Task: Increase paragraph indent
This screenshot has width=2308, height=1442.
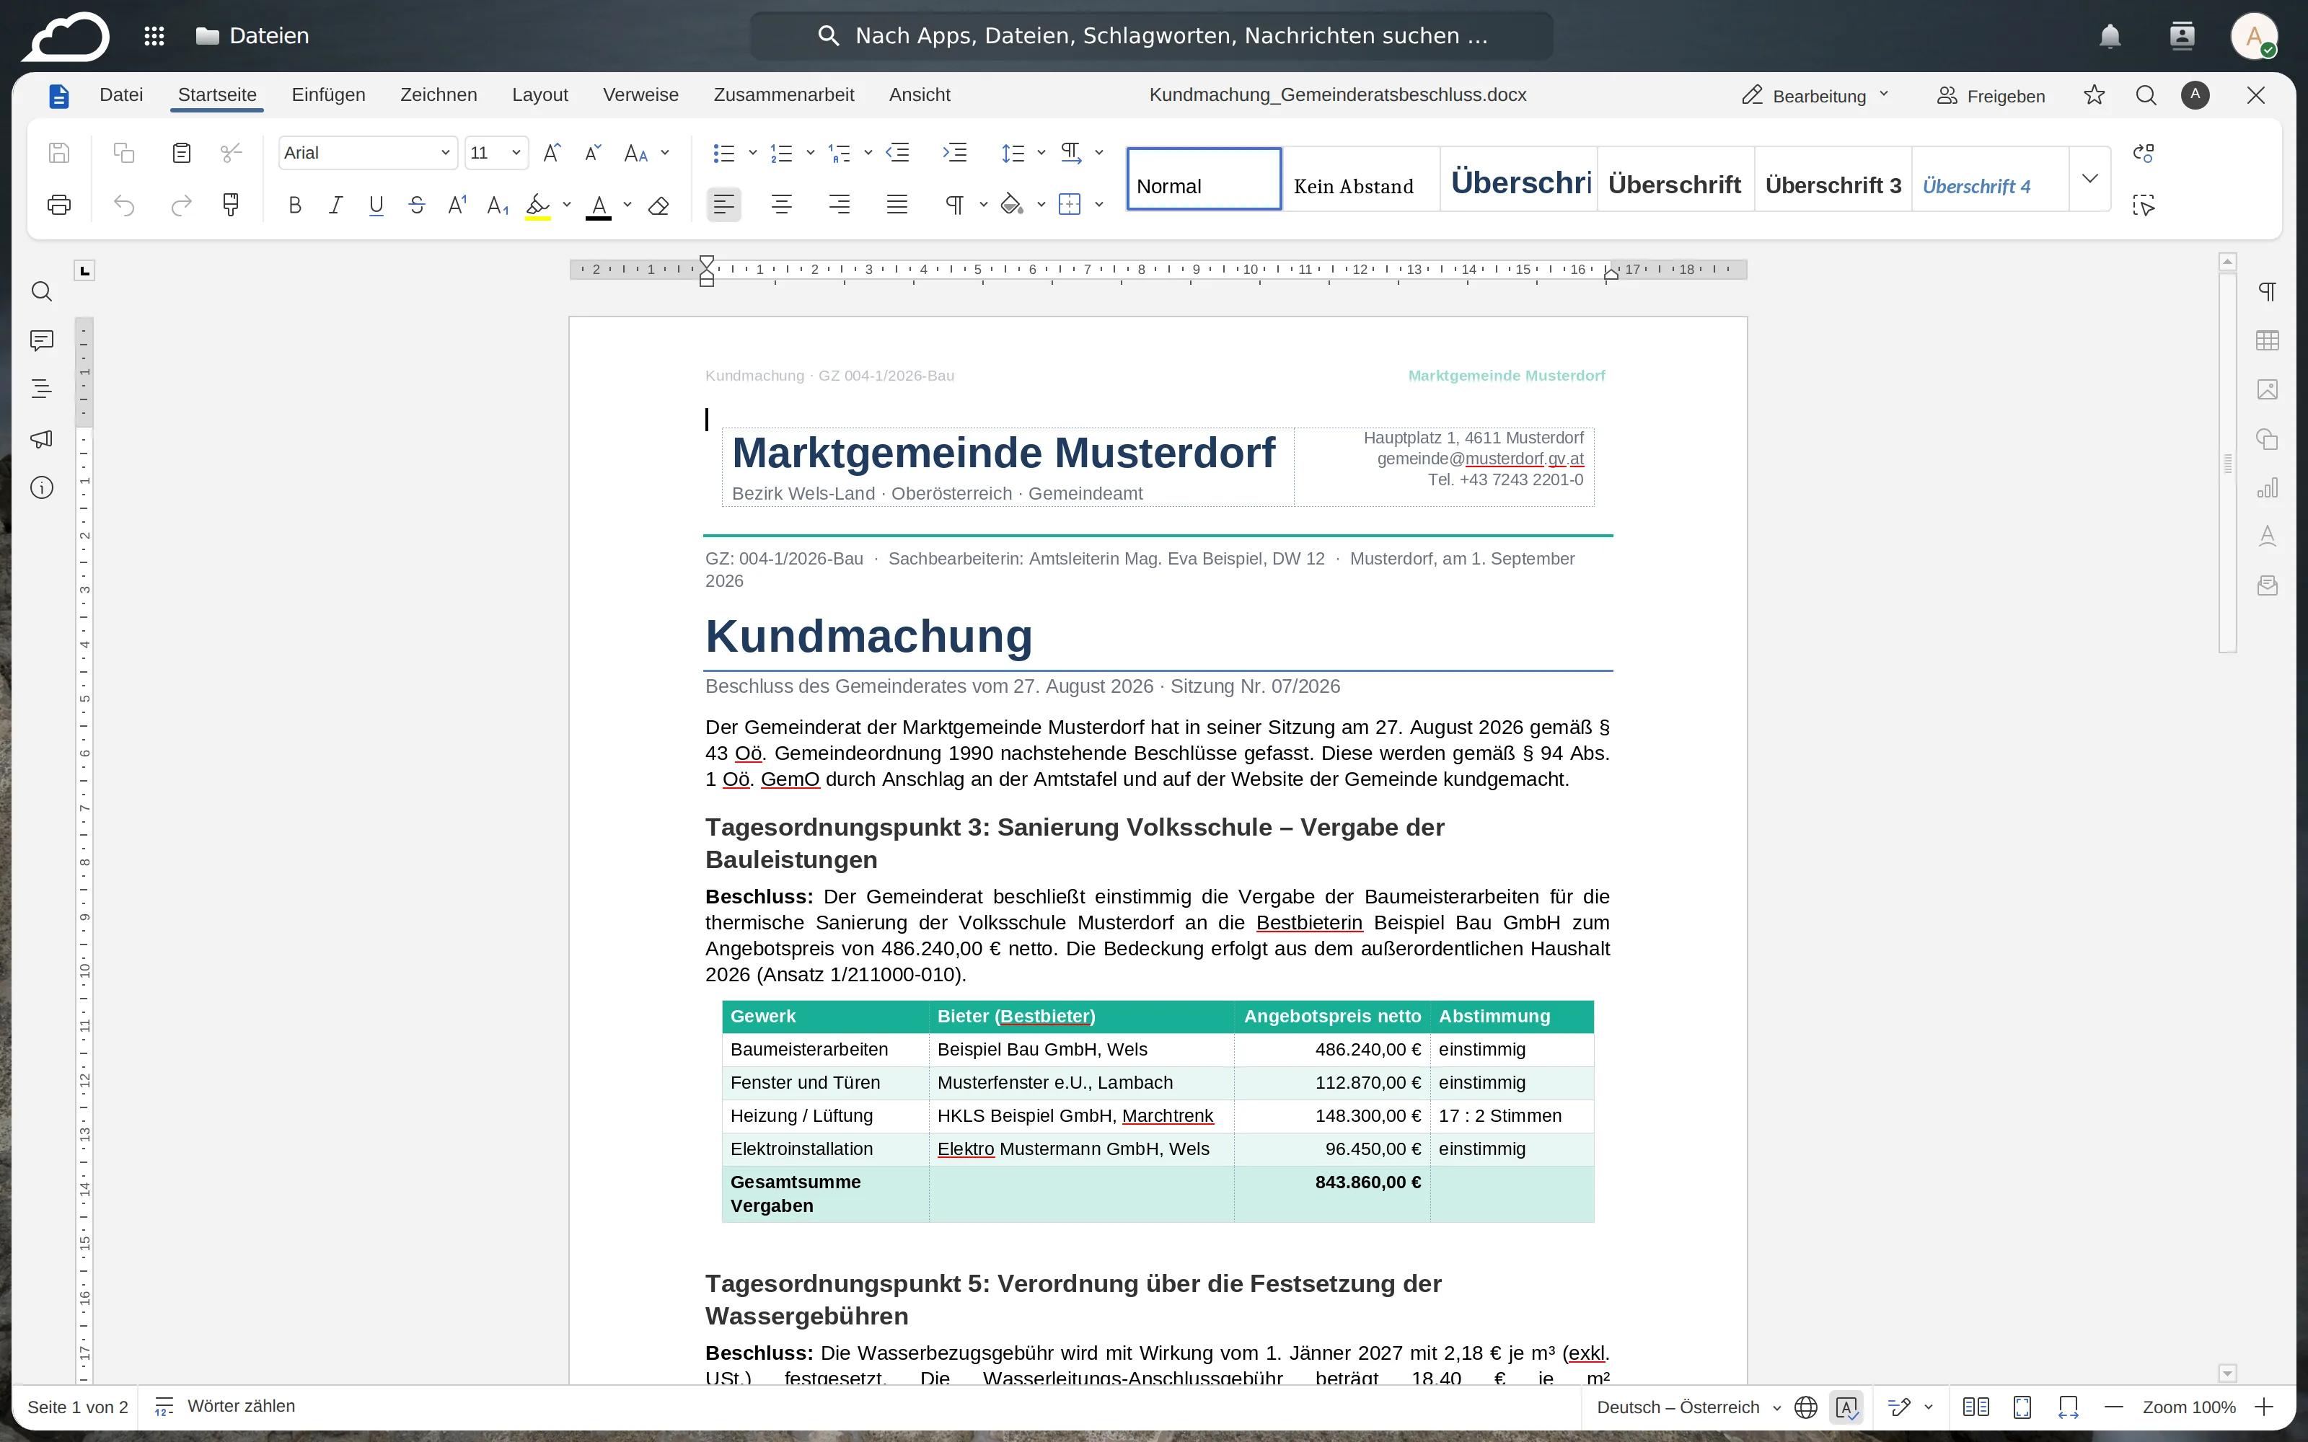Action: pyautogui.click(x=955, y=153)
